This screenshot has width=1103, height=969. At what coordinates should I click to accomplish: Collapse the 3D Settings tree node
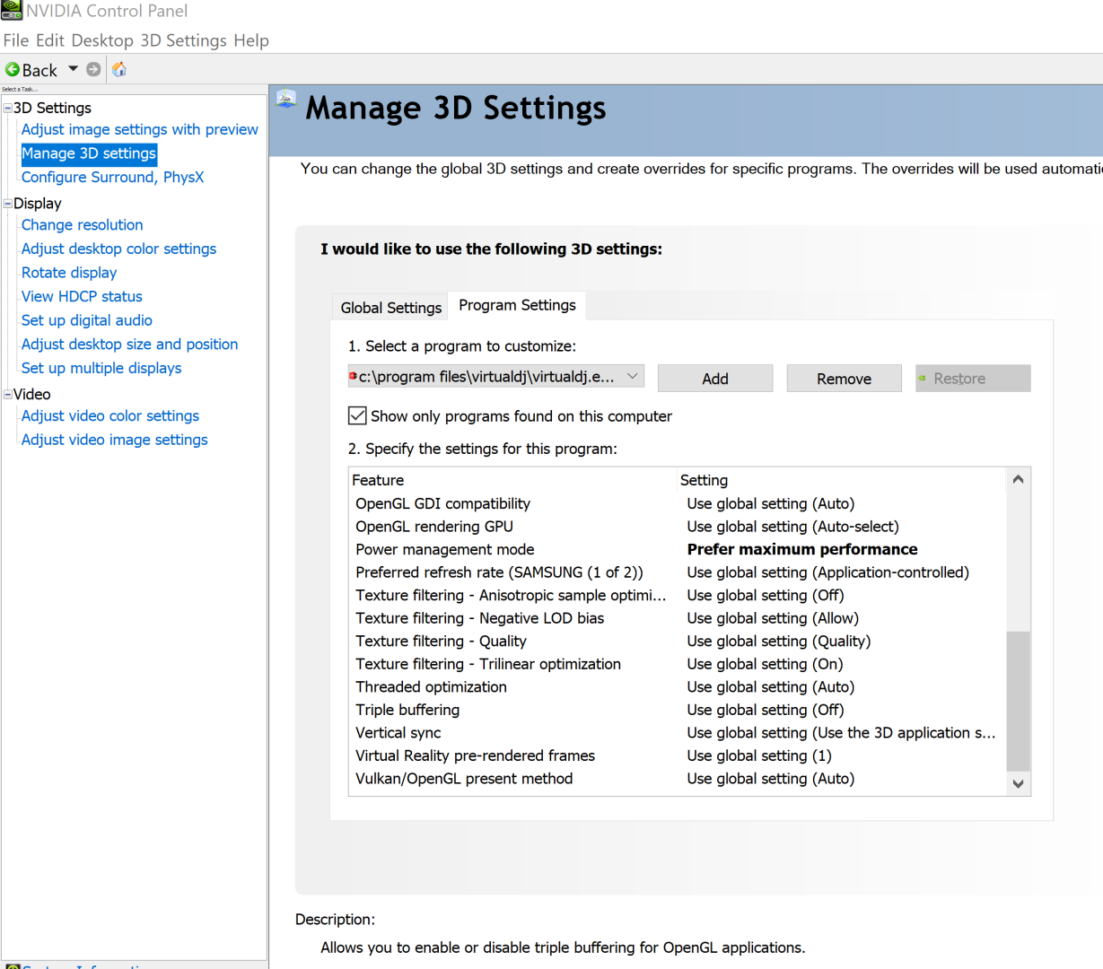tap(8, 108)
